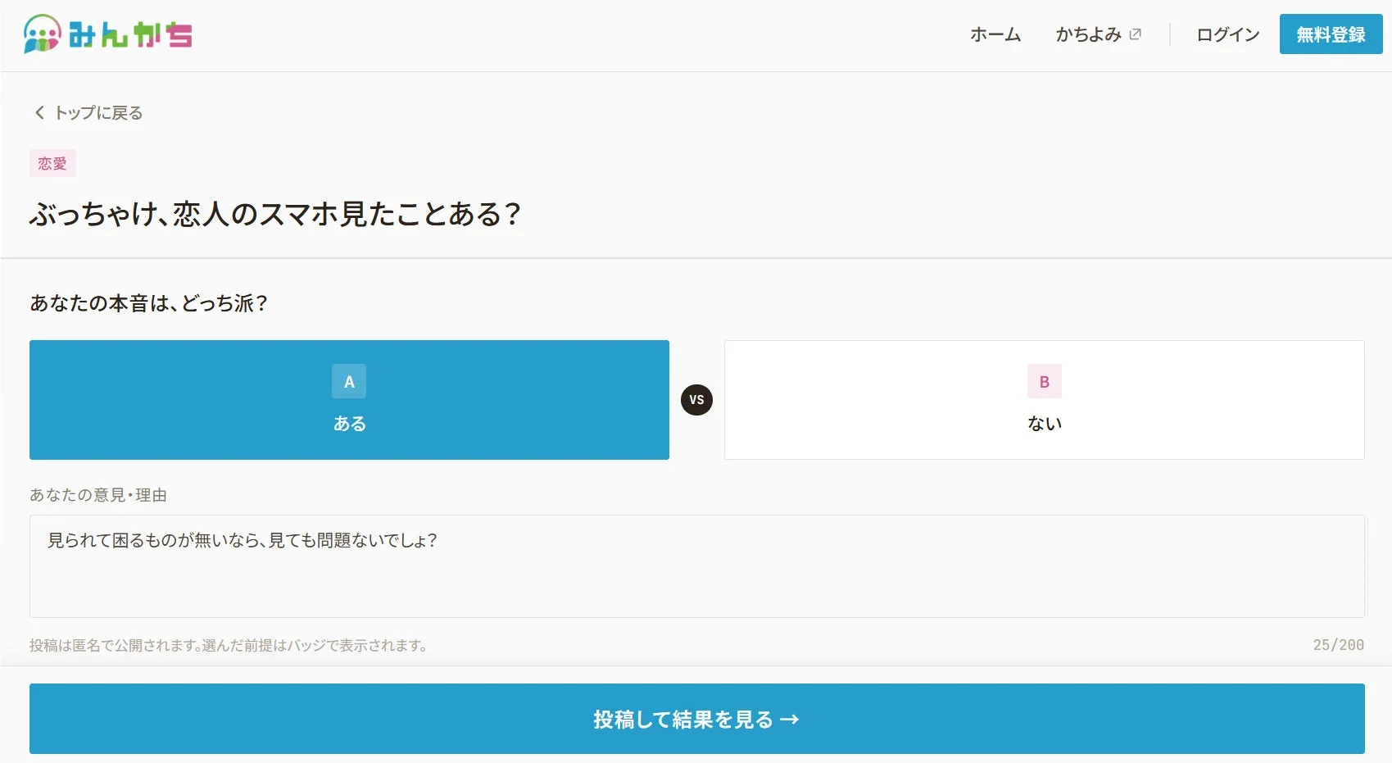This screenshot has width=1392, height=763.
Task: Click the みんかち logo speech-bubble icon
Action: coord(43,34)
